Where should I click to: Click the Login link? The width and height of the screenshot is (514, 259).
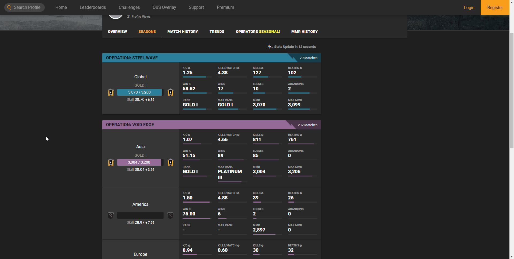(x=469, y=7)
